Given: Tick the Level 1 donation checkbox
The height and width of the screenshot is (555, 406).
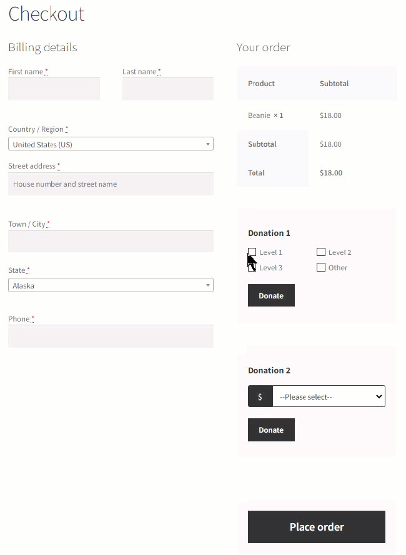Looking at the screenshot, I should [x=252, y=252].
